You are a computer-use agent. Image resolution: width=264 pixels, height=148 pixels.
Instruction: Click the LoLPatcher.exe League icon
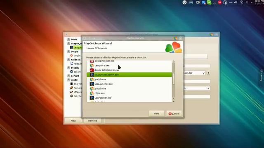(x=92, y=98)
